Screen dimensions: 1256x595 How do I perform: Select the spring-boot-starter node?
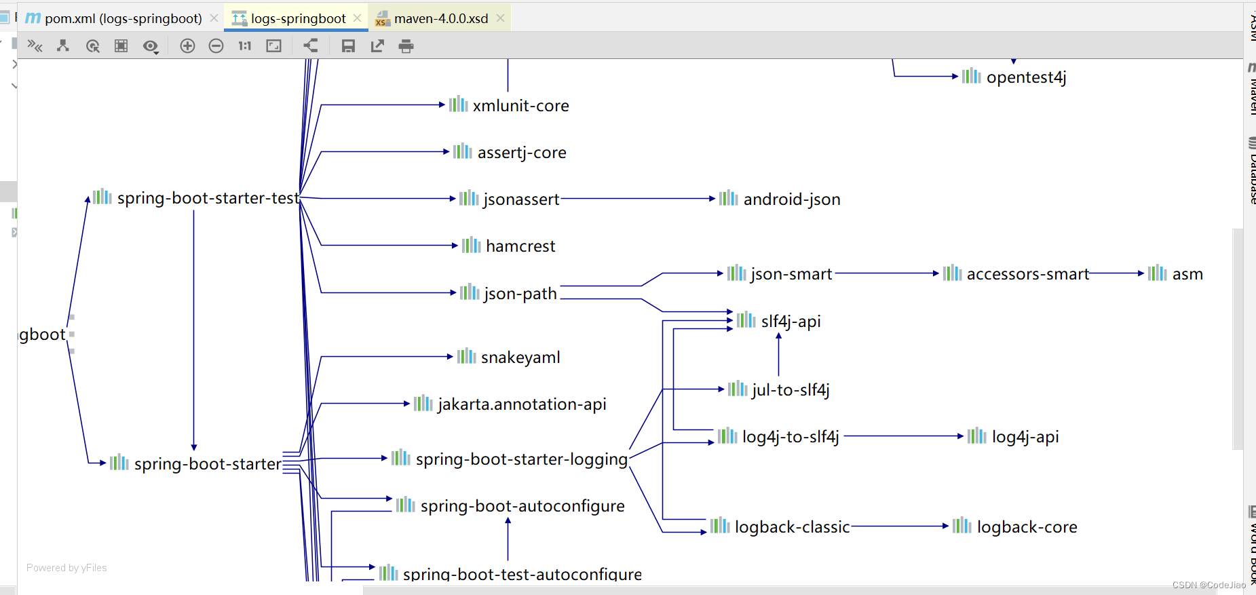coord(195,463)
